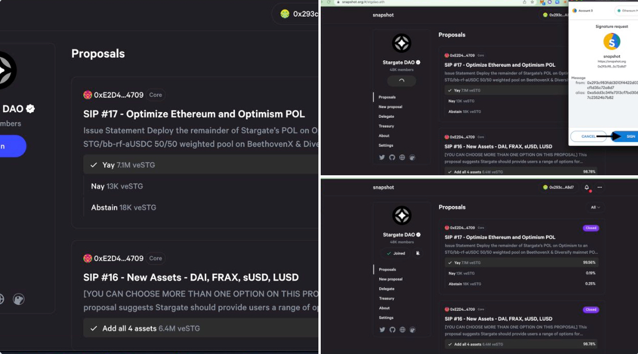Open the Account 3 selector in MetaMask

(x=582, y=10)
